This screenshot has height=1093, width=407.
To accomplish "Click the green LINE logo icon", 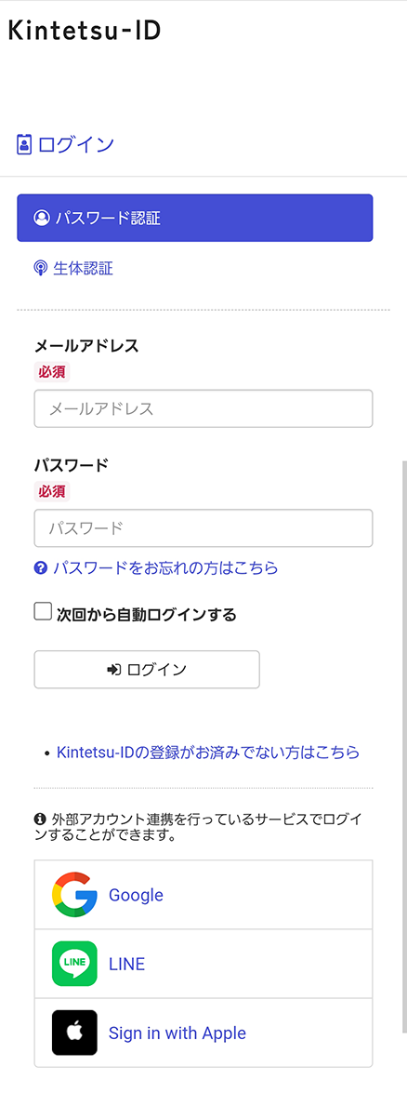I will coord(74,964).
